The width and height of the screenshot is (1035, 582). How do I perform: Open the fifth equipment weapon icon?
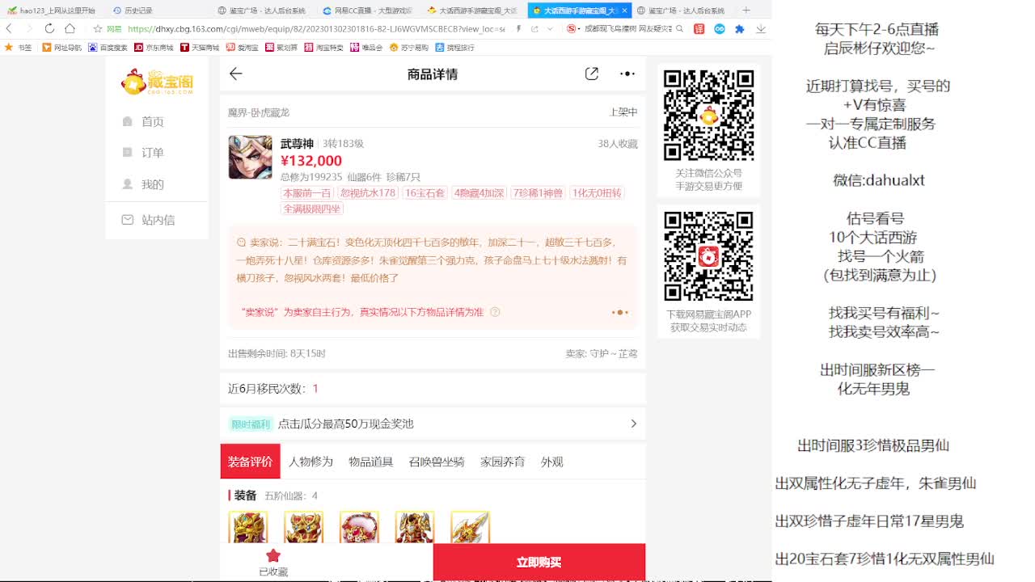(x=471, y=527)
